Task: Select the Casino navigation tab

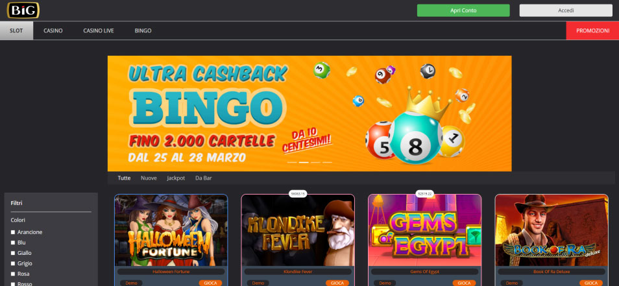Action: click(x=53, y=30)
